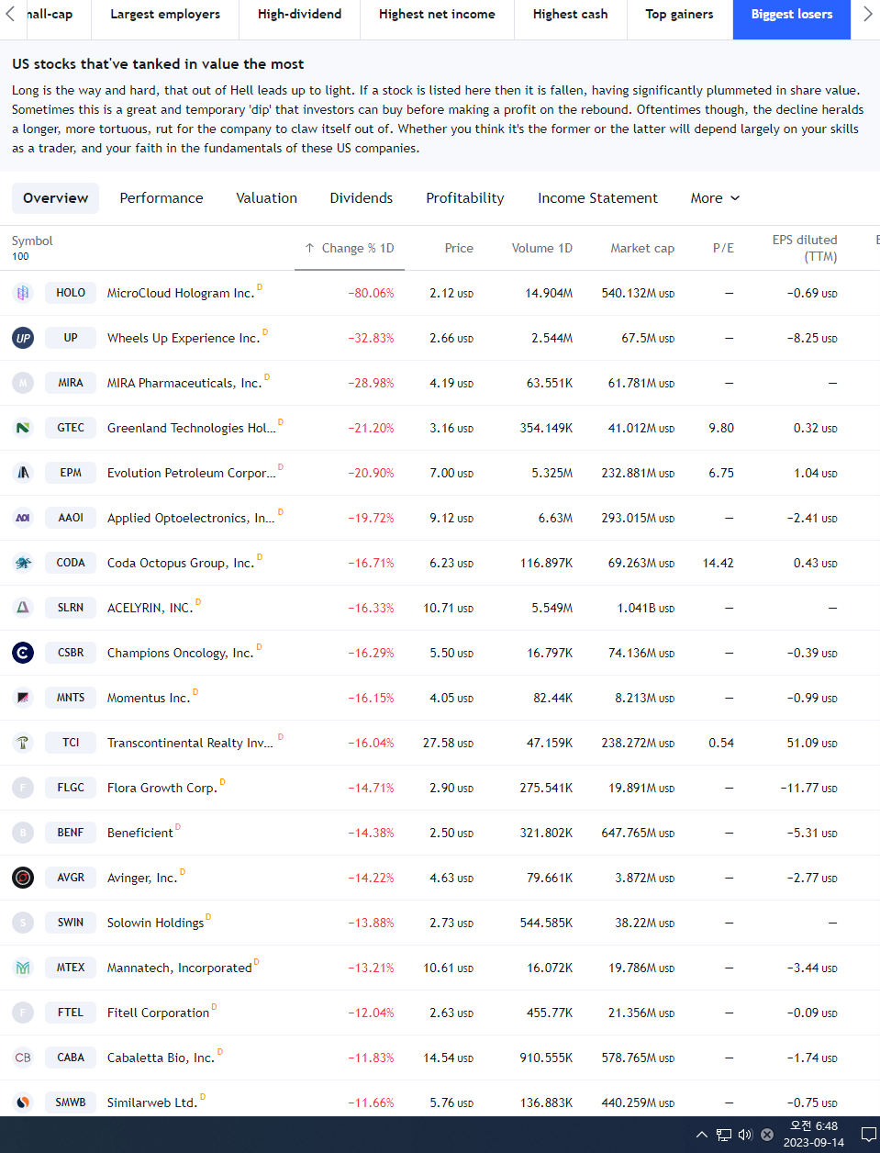
Task: Open the CABA ticker symbol
Action: [x=71, y=1058]
